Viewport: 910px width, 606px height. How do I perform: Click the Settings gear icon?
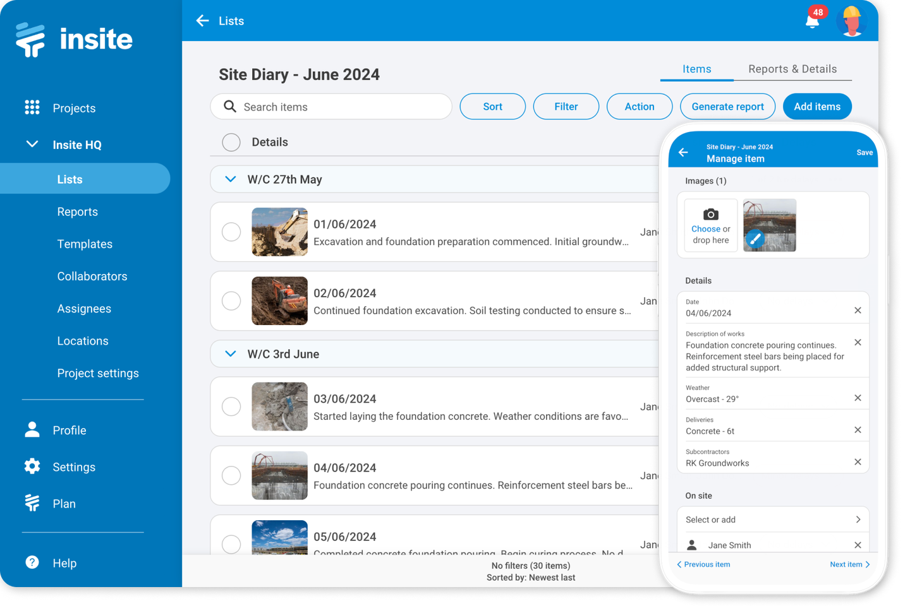(x=32, y=466)
